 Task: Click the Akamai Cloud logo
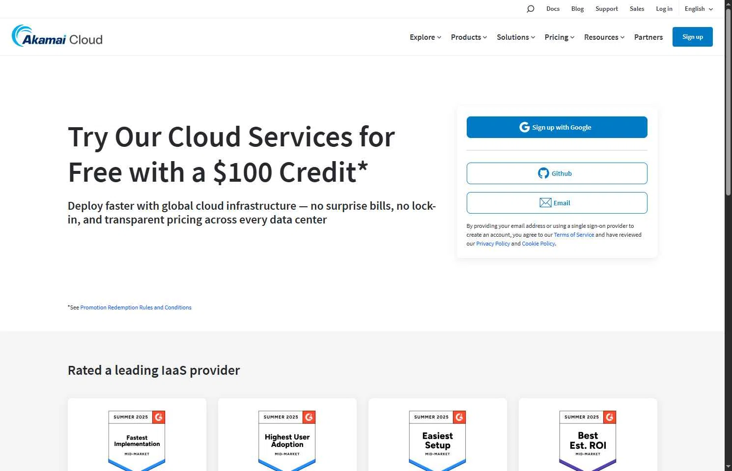tap(57, 36)
